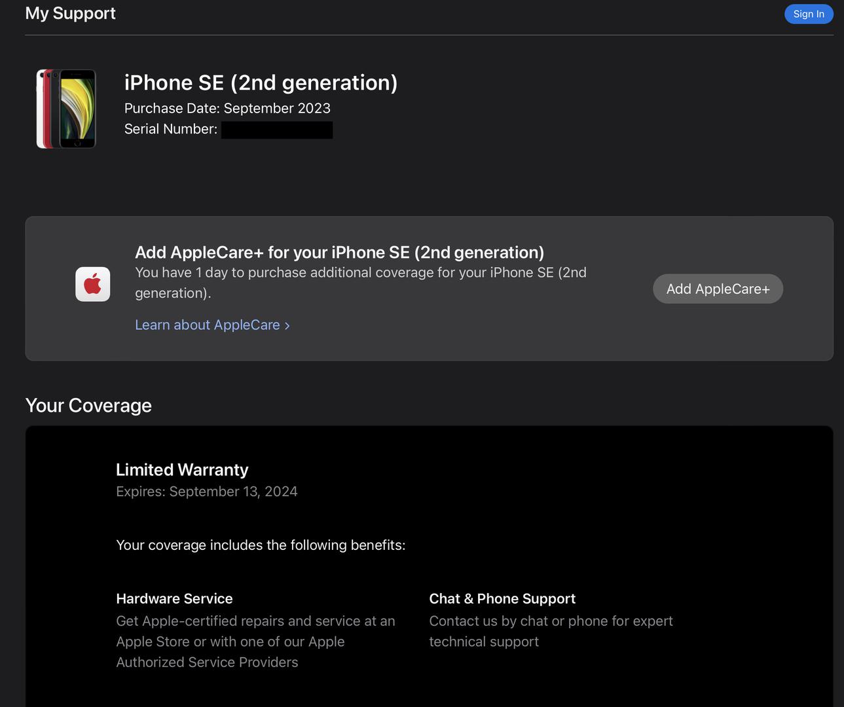This screenshot has width=844, height=707.
Task: Click the Sign In button
Action: click(809, 14)
